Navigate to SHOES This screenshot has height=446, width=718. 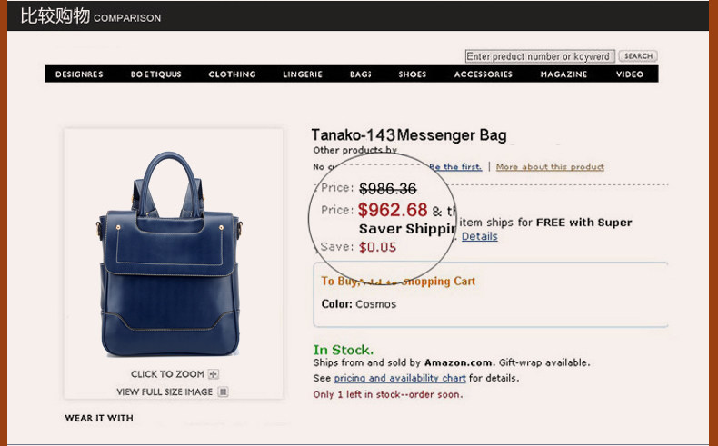pos(412,74)
